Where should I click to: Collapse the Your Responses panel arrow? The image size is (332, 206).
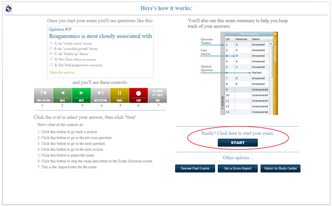pos(275,34)
